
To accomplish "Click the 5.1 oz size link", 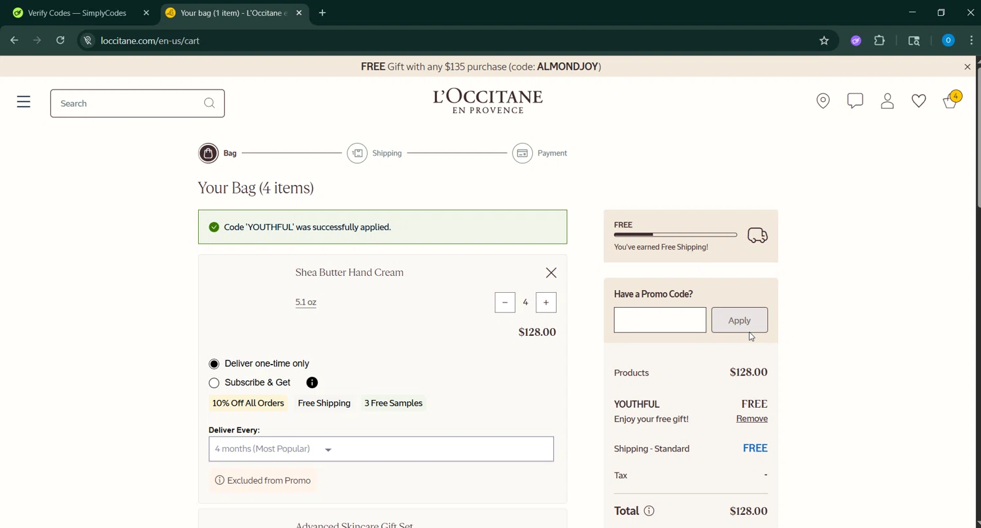I will pyautogui.click(x=305, y=302).
